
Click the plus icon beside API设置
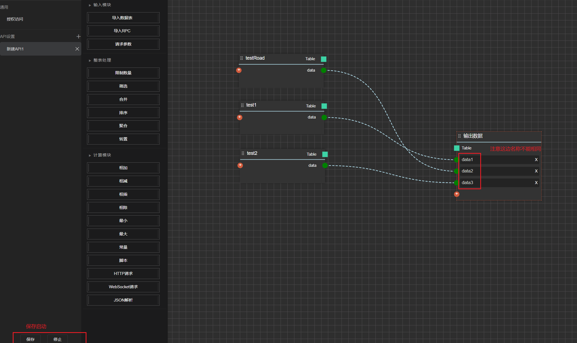[x=79, y=36]
